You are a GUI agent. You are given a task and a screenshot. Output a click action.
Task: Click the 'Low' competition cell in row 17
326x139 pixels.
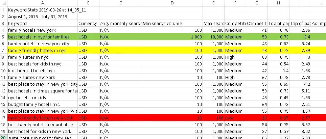[235, 118]
